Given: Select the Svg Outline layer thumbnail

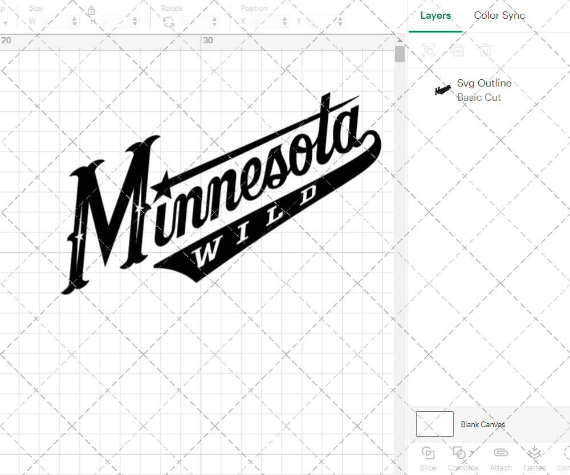Looking at the screenshot, I should coord(443,89).
